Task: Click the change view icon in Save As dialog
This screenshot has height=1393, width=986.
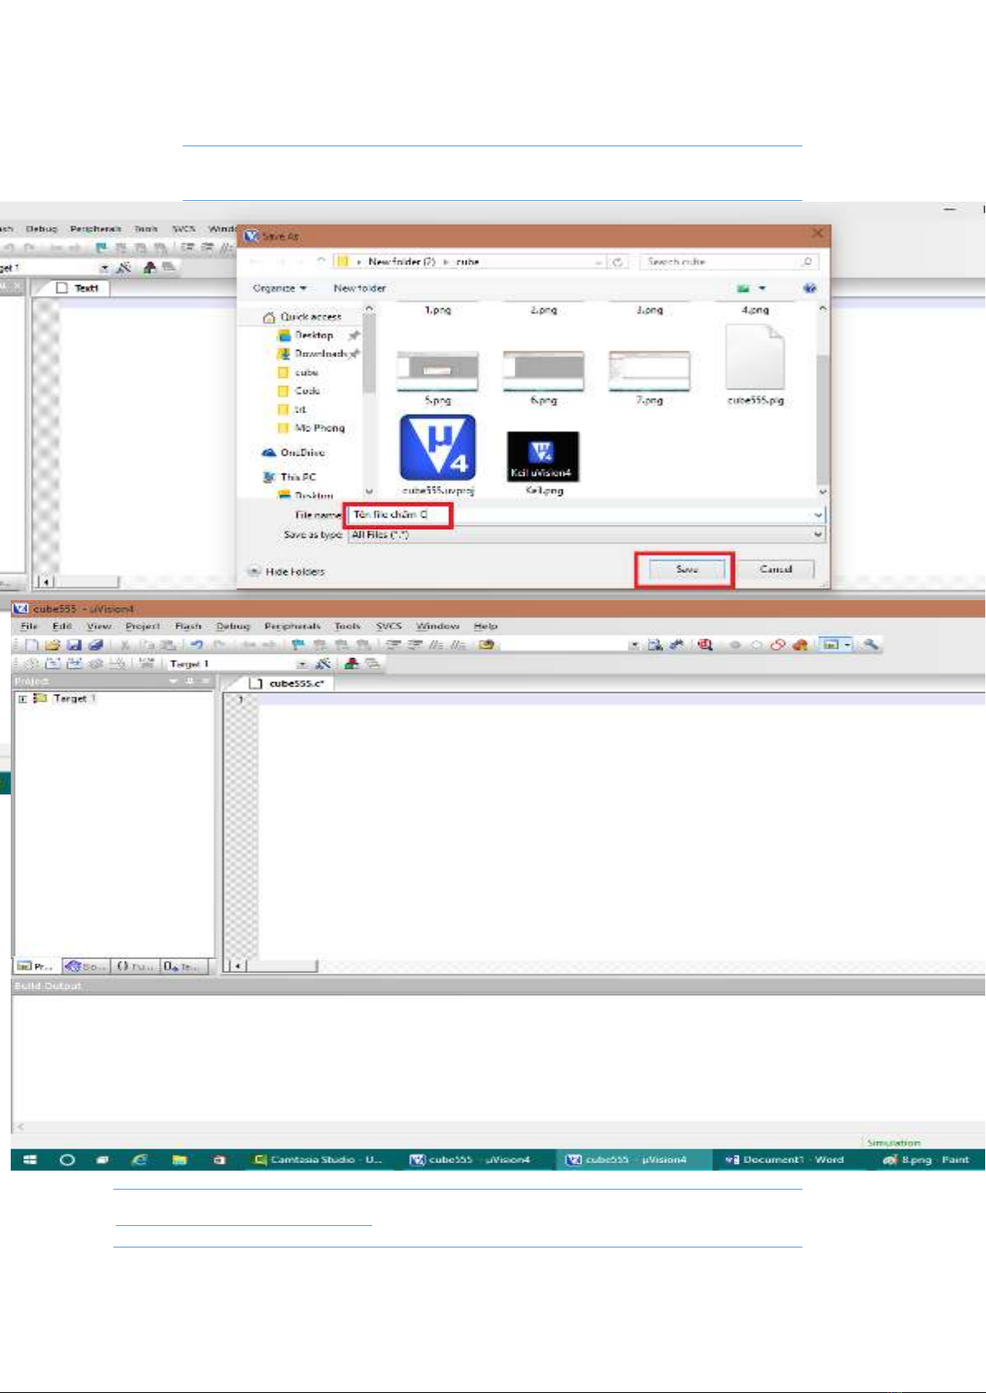Action: coord(743,288)
